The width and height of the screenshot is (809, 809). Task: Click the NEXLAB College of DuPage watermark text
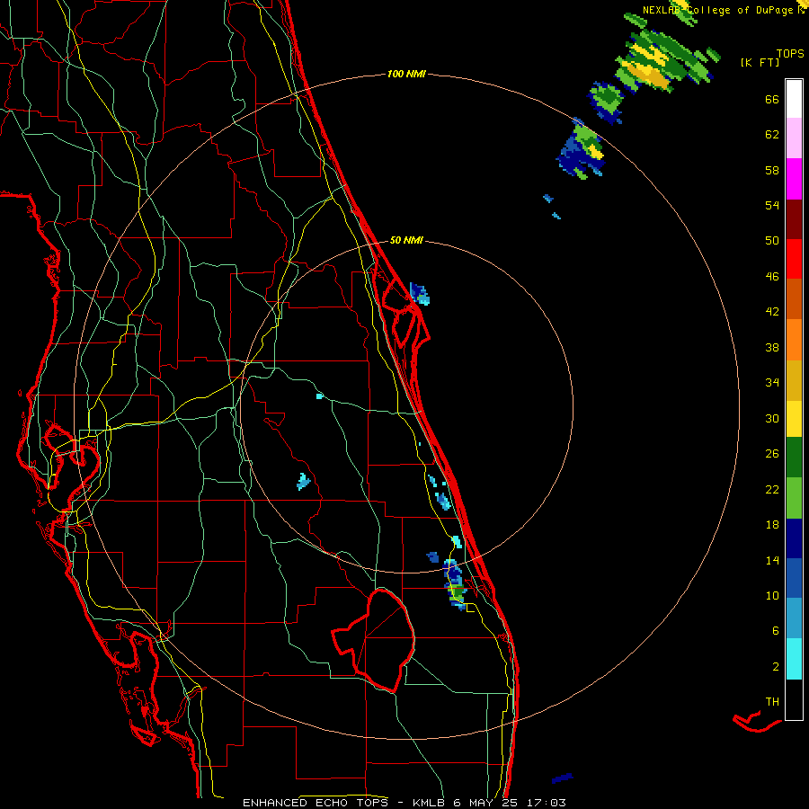(x=723, y=10)
